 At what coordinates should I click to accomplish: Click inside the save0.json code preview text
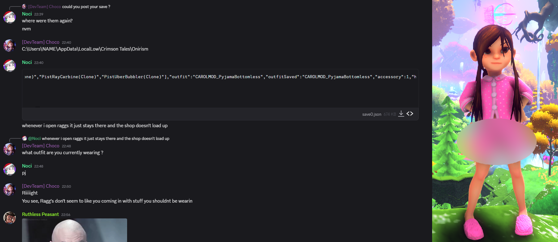(220, 77)
